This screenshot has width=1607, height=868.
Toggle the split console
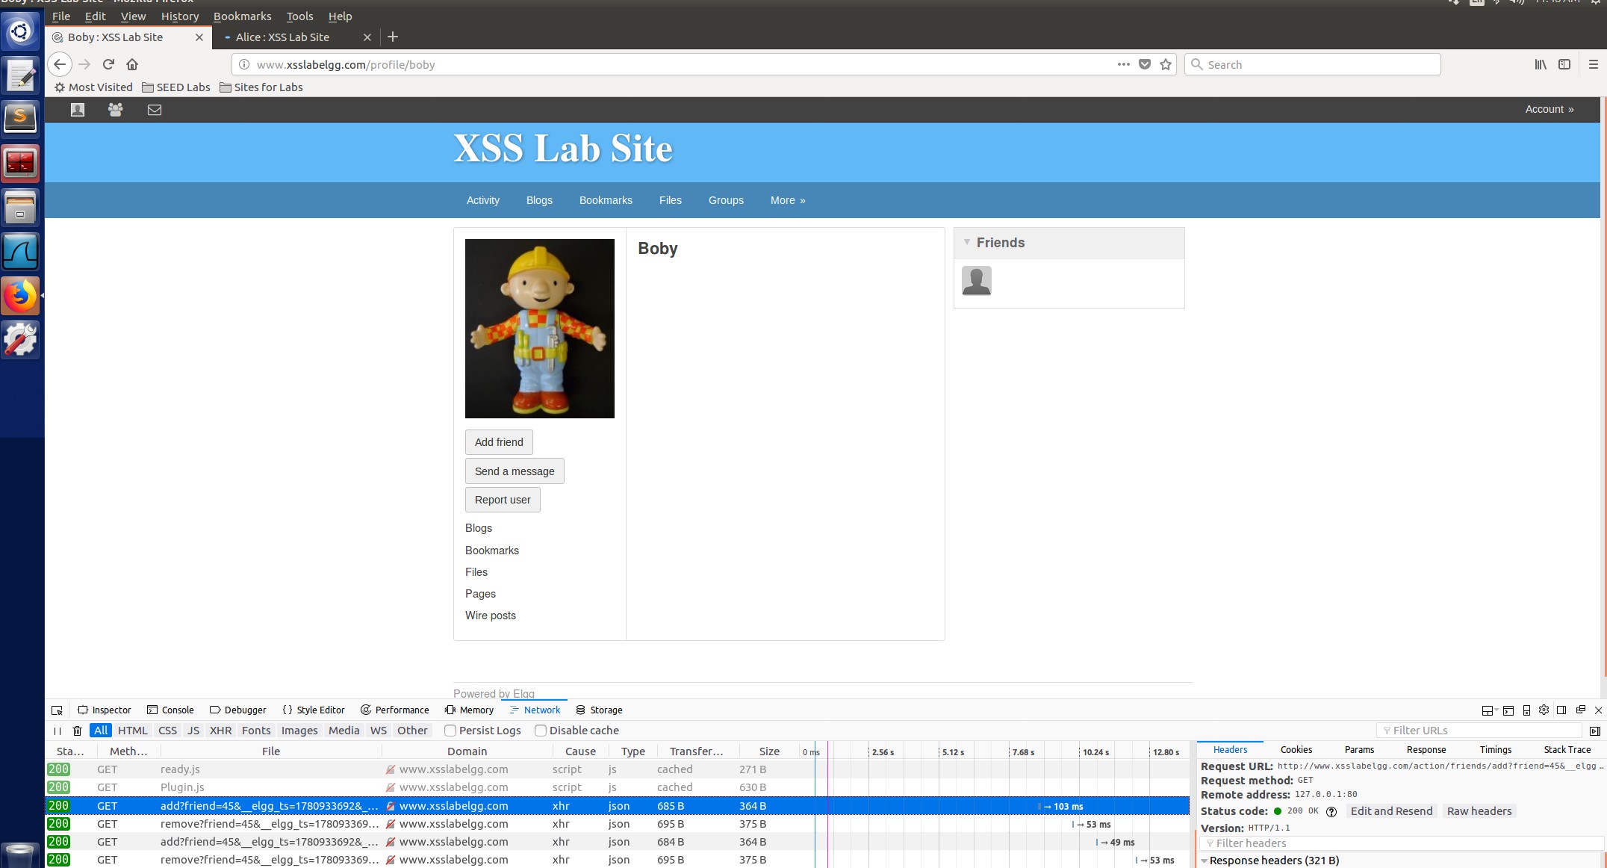coord(1508,710)
